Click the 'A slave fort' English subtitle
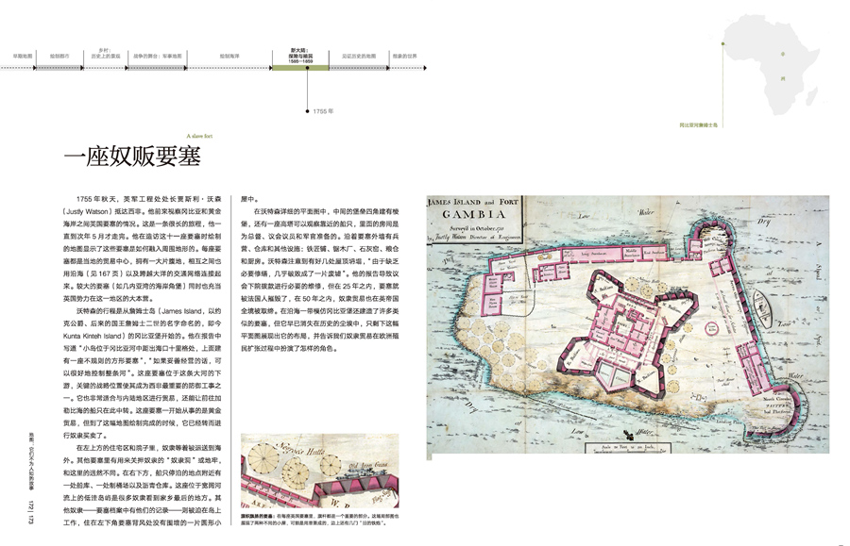The image size is (850, 546). point(199,136)
